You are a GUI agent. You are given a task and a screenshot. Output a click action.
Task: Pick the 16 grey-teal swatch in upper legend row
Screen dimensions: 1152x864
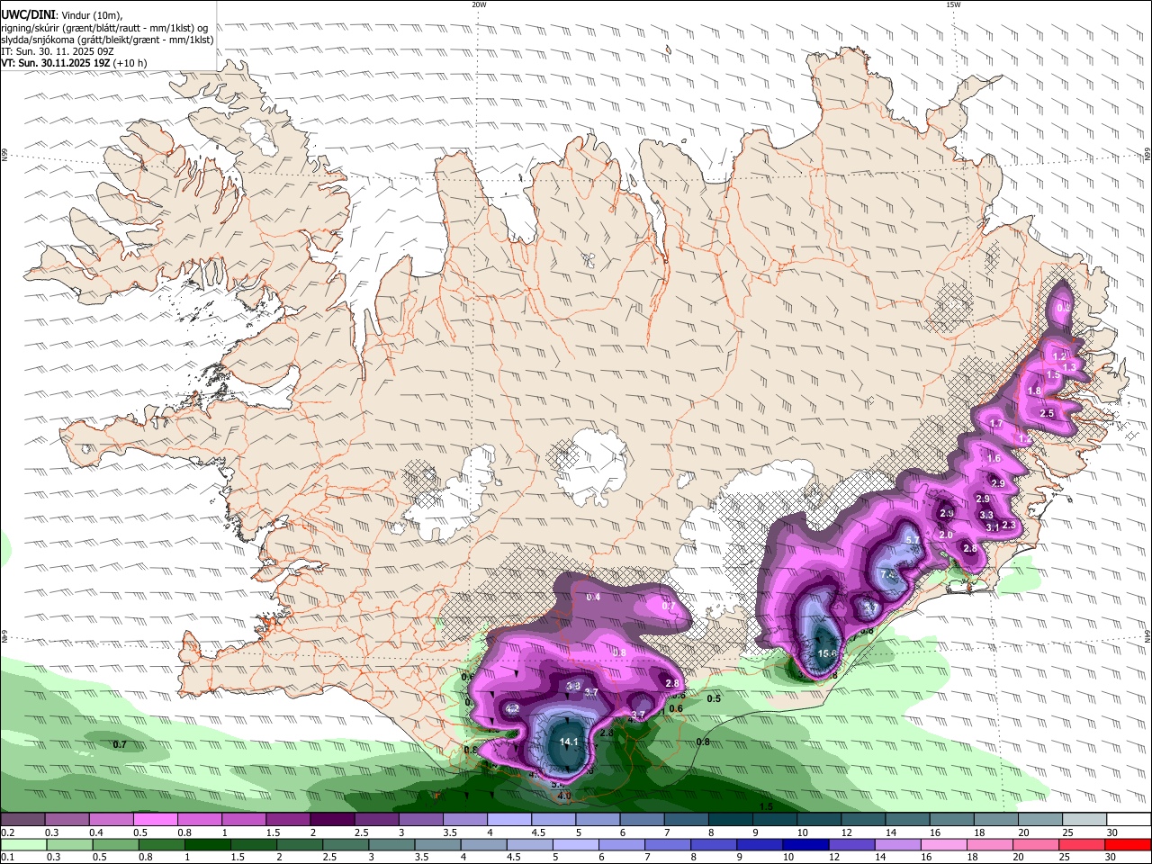[952, 820]
